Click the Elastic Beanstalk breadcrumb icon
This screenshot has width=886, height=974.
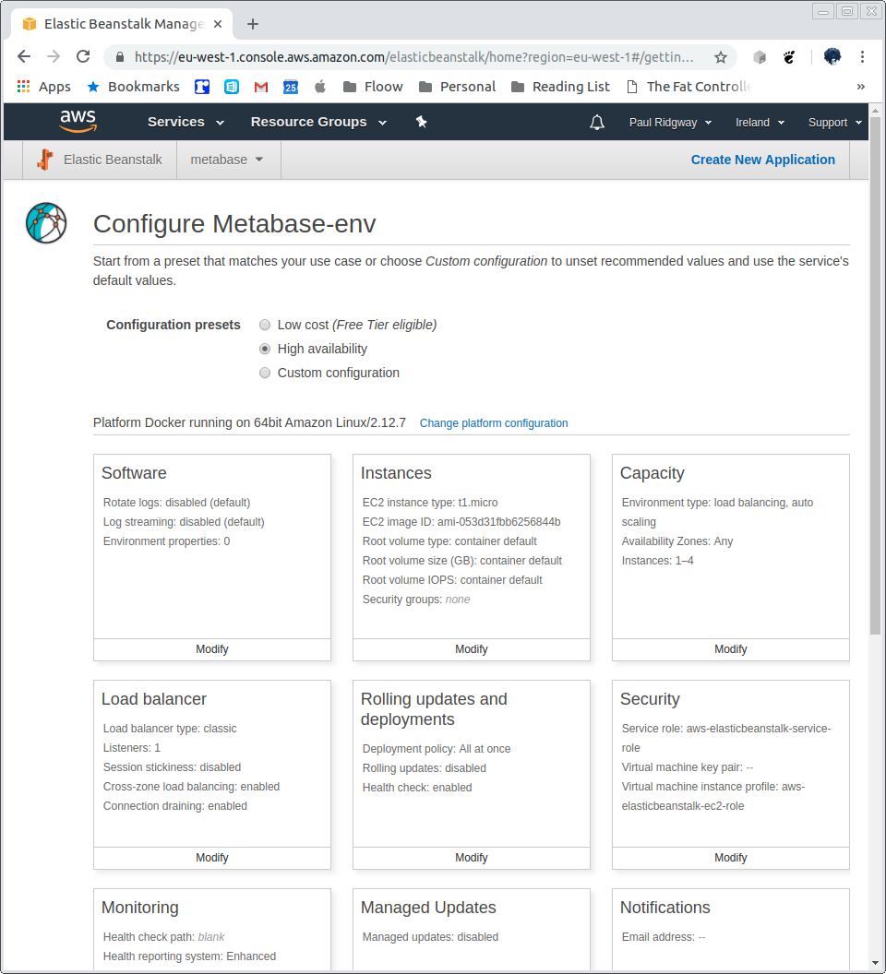(43, 159)
